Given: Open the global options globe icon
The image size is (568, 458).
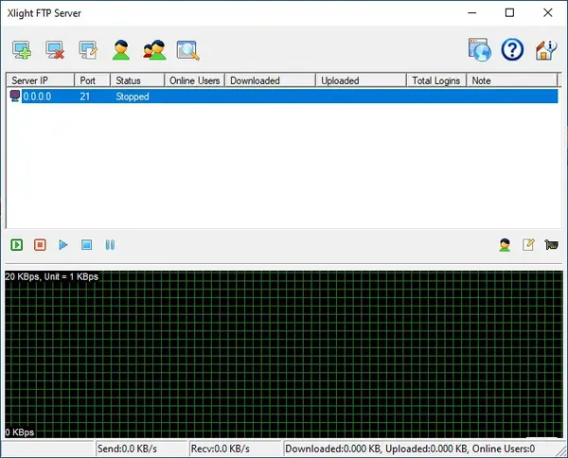Looking at the screenshot, I should click(x=480, y=49).
